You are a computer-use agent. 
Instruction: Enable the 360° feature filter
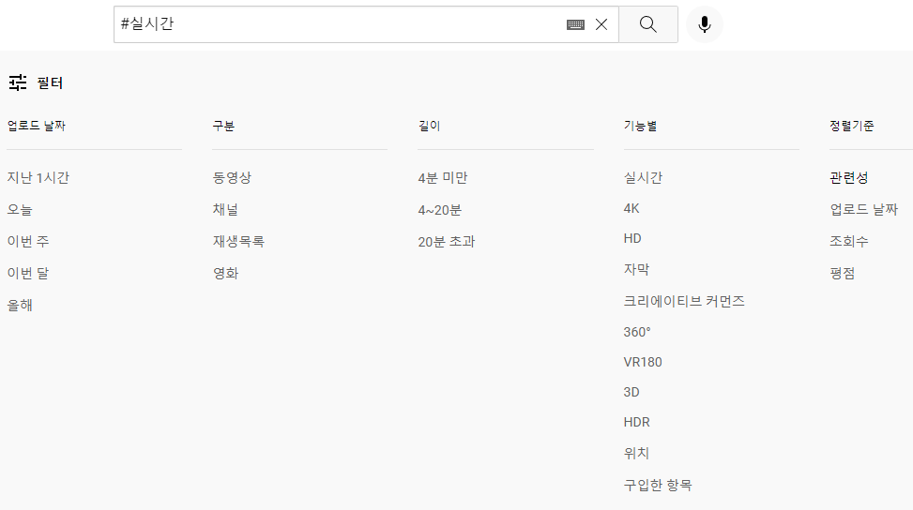(637, 332)
